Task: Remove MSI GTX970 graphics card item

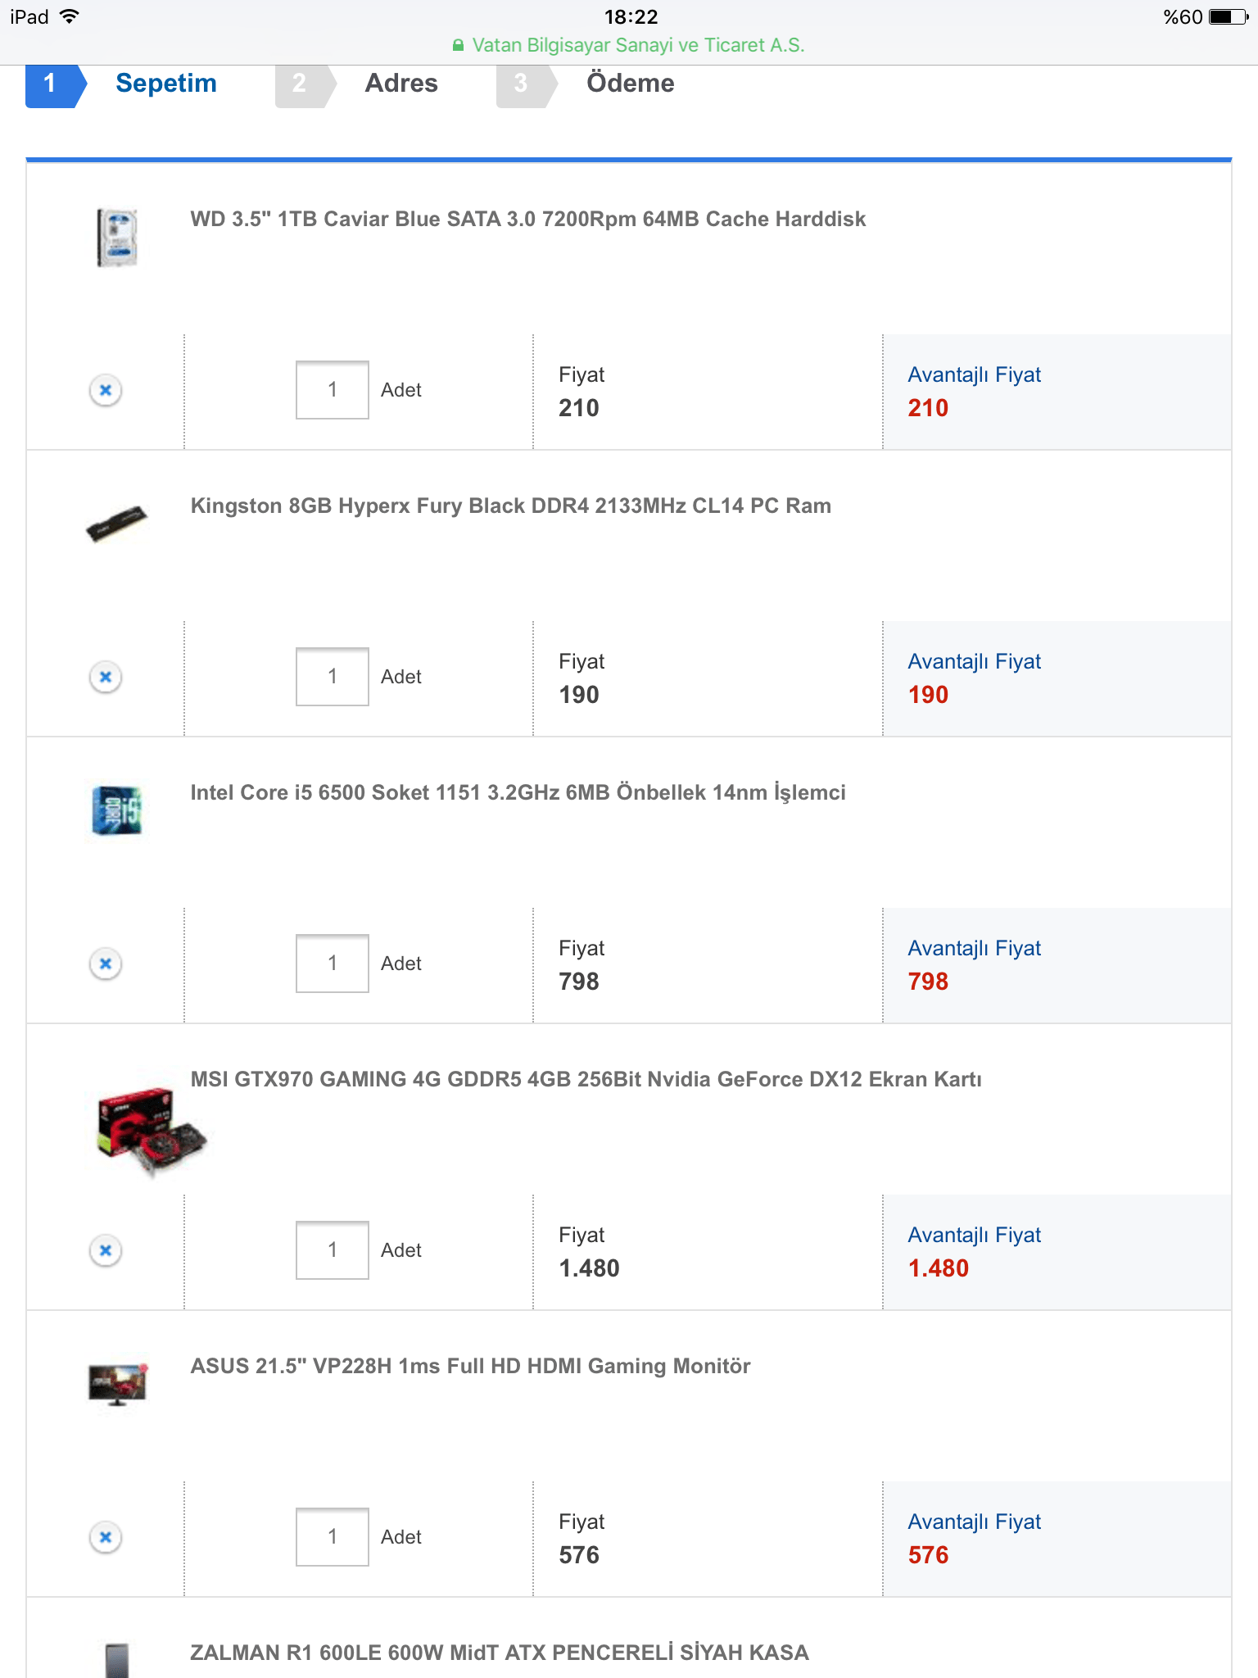Action: pyautogui.click(x=106, y=1250)
